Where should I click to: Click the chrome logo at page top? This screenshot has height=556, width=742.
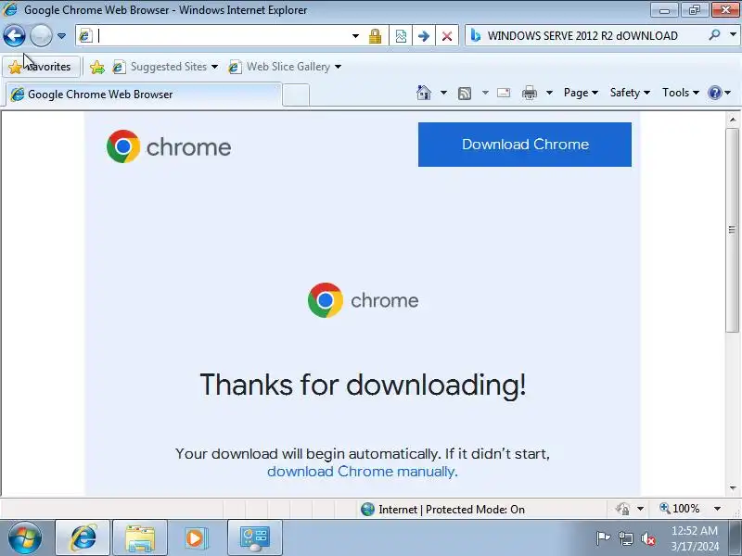click(169, 146)
